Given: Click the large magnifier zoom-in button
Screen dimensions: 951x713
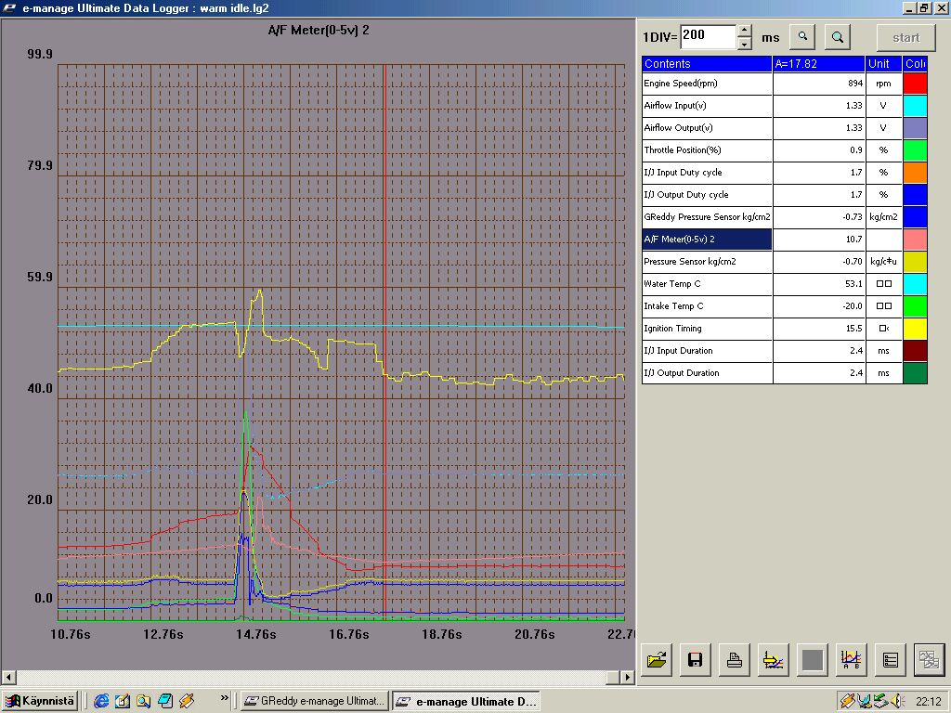Looking at the screenshot, I should click(x=837, y=37).
